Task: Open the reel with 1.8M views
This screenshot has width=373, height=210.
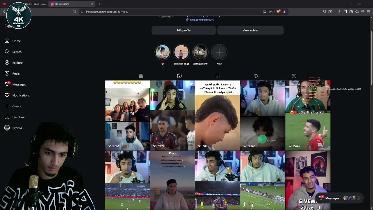Action: [127, 116]
